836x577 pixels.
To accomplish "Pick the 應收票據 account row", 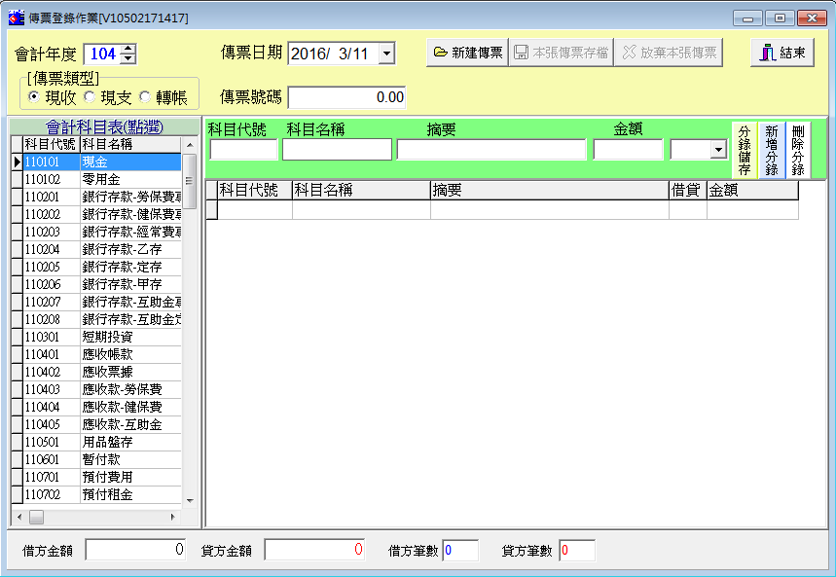I will [101, 372].
